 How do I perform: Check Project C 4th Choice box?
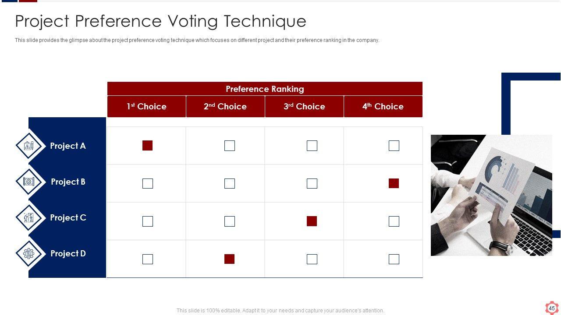[394, 221]
